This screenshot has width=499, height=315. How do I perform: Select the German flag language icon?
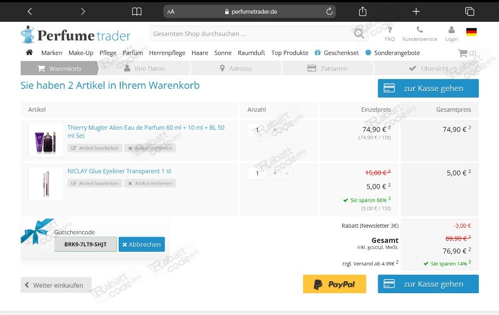point(471,32)
